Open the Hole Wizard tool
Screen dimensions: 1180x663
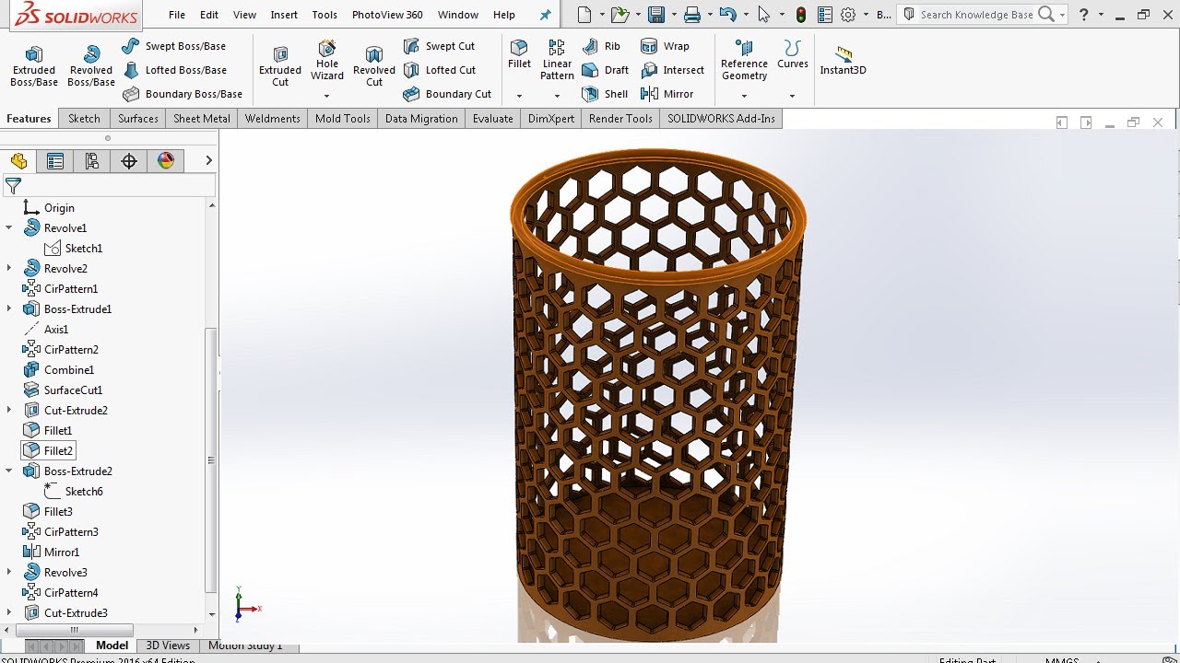326,61
